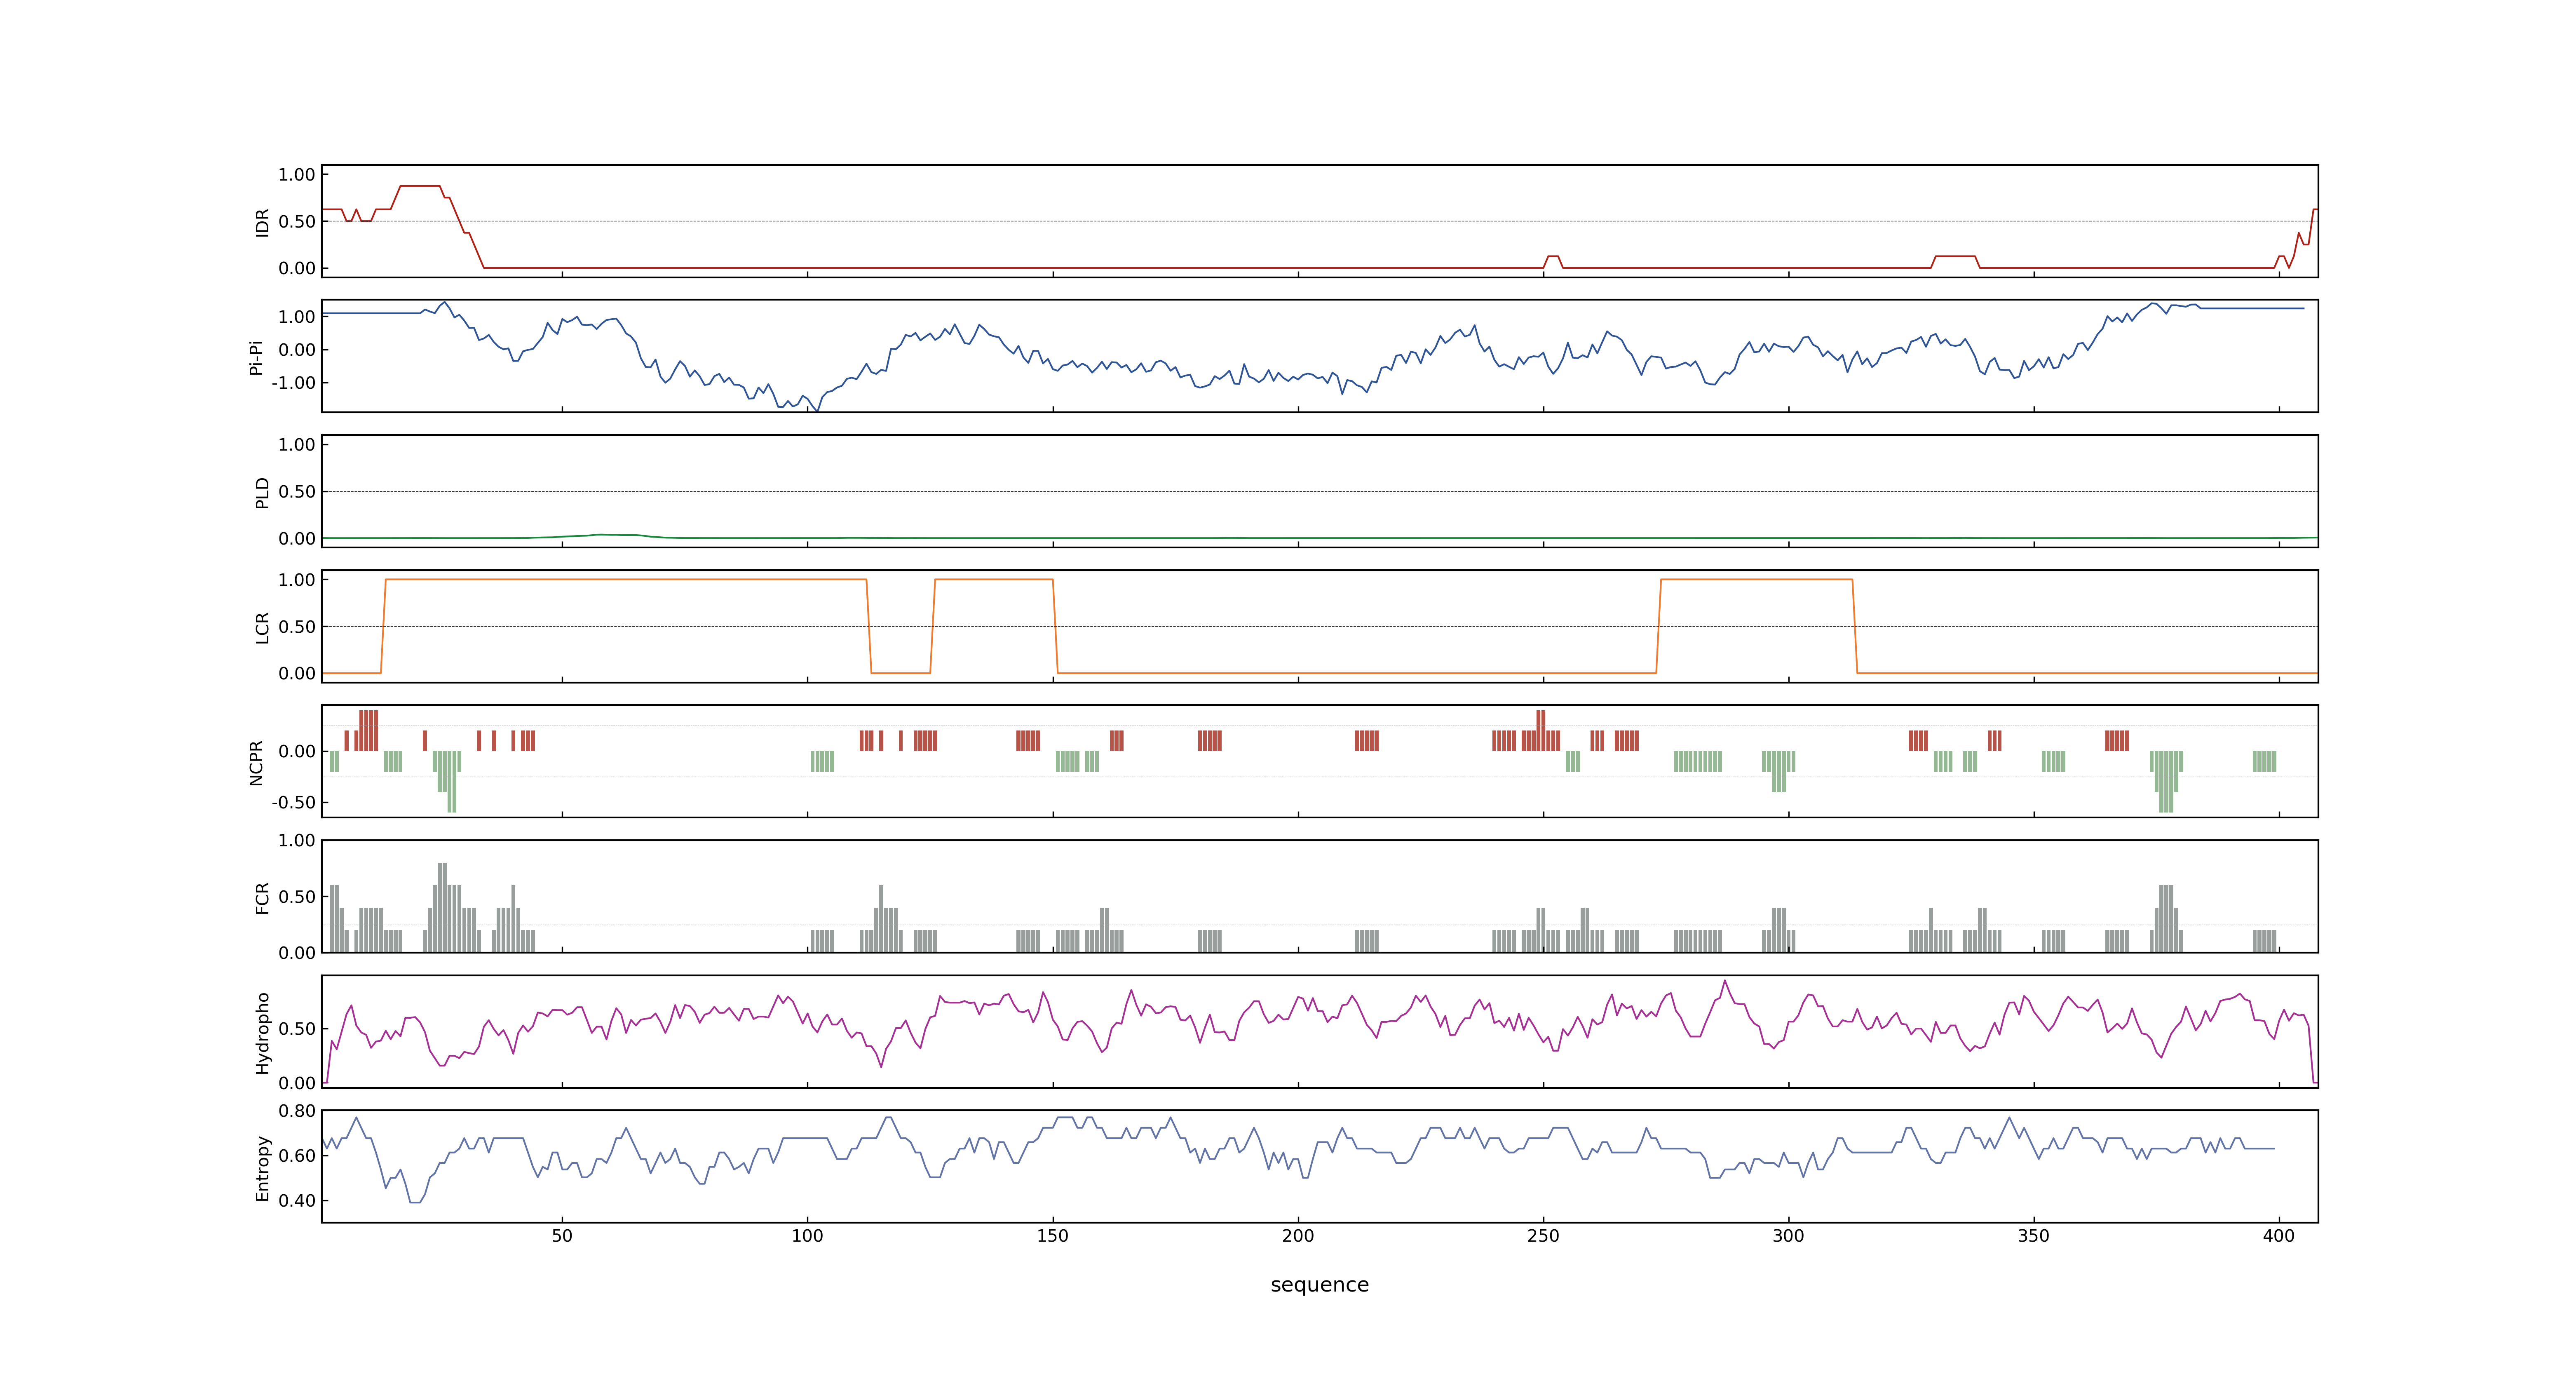
Task: Select the x-axis tick label 200
Action: 1298,1236
